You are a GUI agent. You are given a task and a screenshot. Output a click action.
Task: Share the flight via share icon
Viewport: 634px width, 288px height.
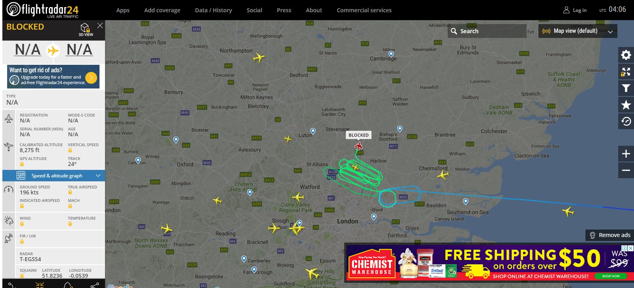tap(95, 284)
